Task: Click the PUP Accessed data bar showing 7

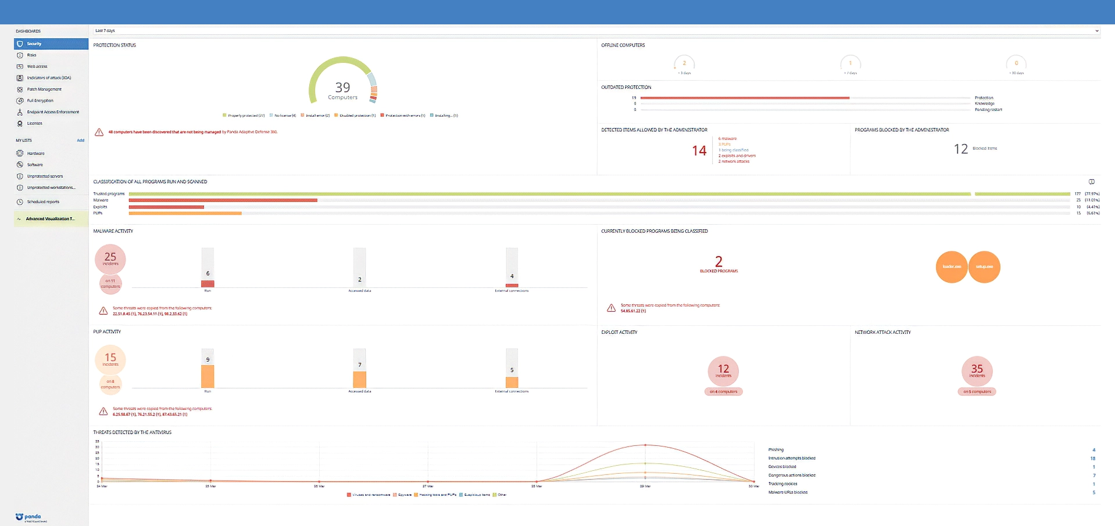Action: click(360, 380)
